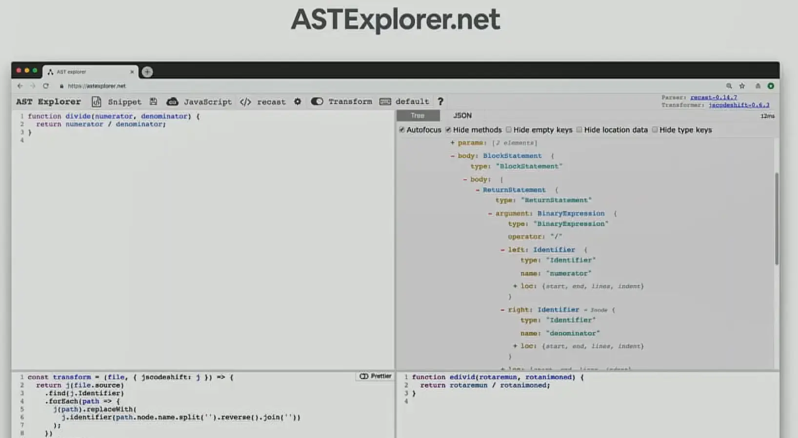Enable the Hide empty keys checkbox
This screenshot has width=798, height=438.
coord(509,130)
